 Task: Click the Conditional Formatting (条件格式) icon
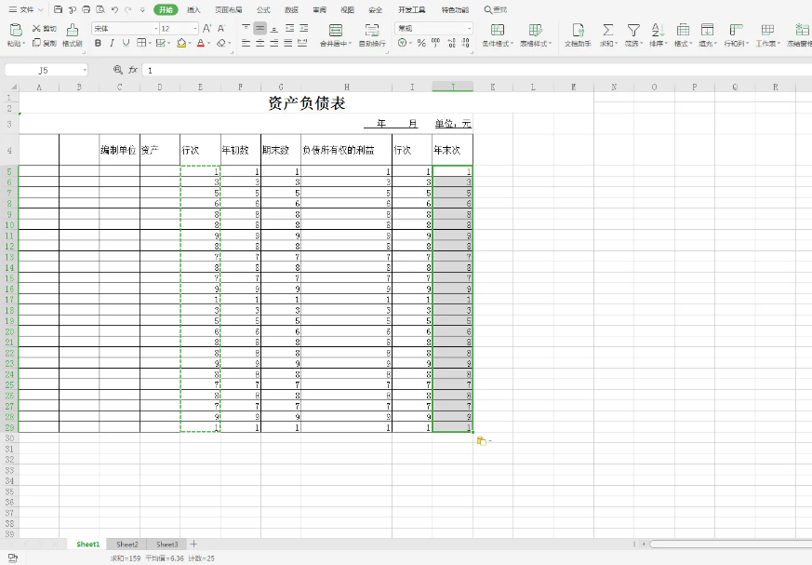coord(498,30)
